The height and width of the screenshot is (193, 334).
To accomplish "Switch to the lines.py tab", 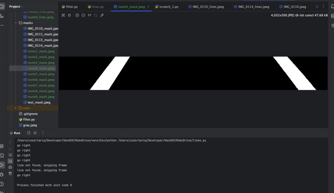I will pos(96,7).
